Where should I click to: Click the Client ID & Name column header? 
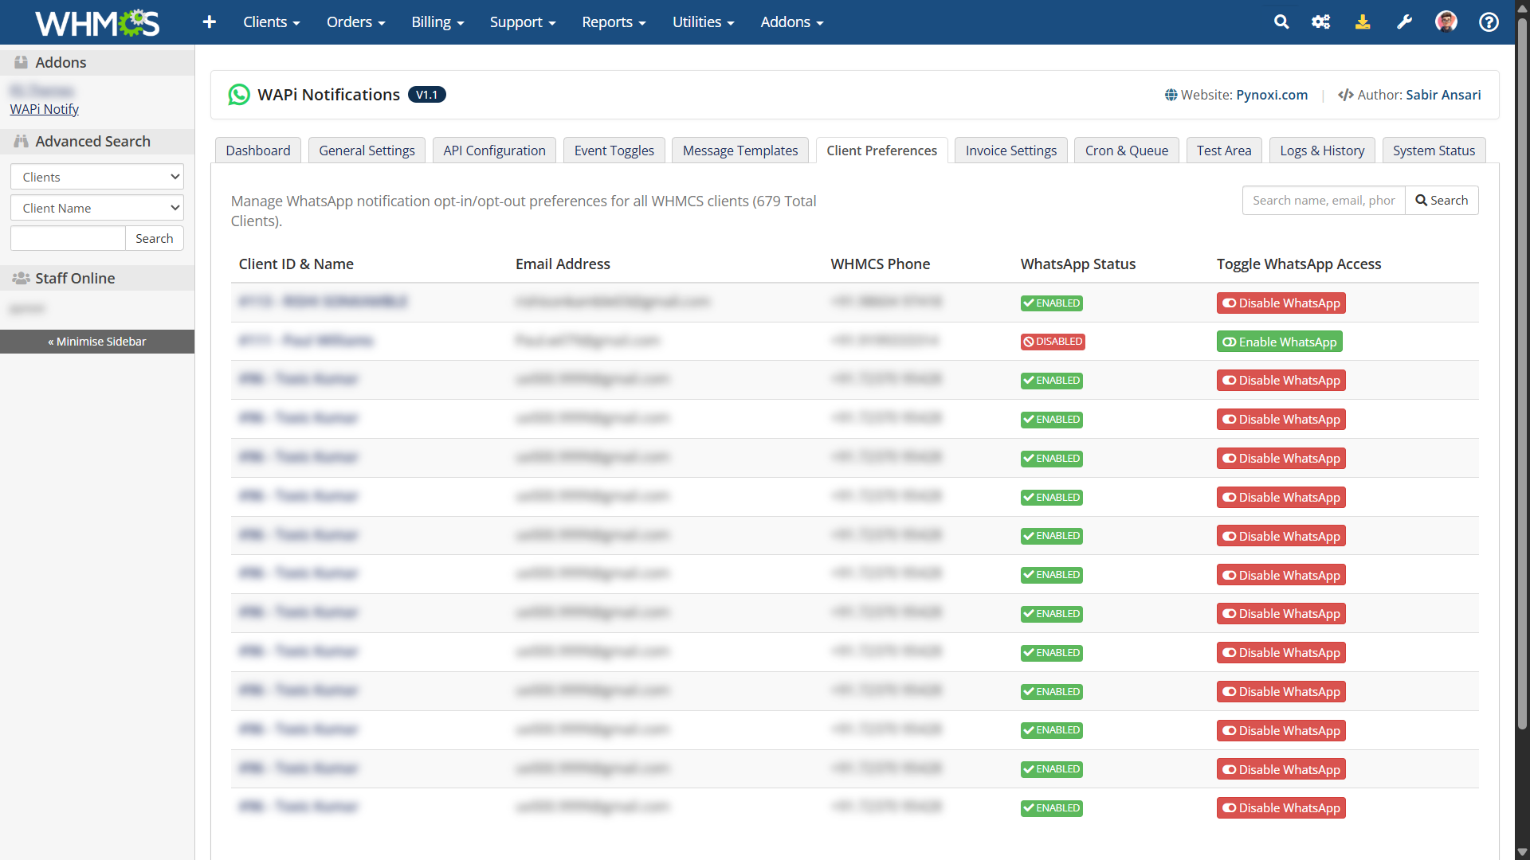coord(296,264)
